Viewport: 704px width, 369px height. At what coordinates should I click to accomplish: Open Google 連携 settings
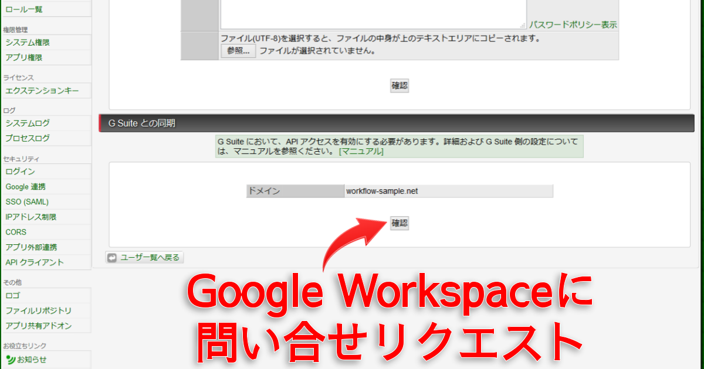(x=26, y=187)
